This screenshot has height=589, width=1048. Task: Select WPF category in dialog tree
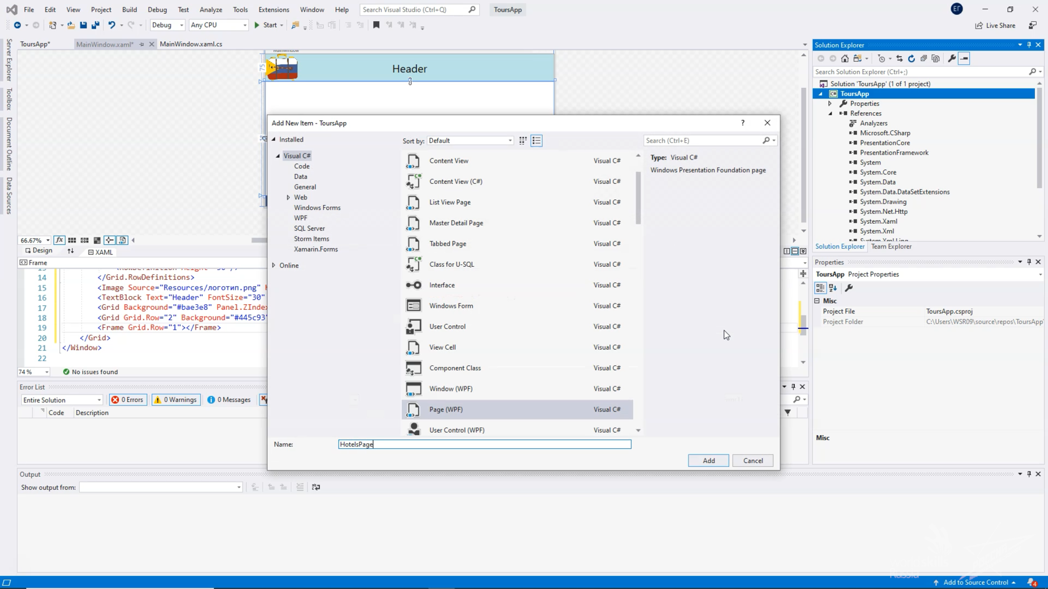(301, 218)
